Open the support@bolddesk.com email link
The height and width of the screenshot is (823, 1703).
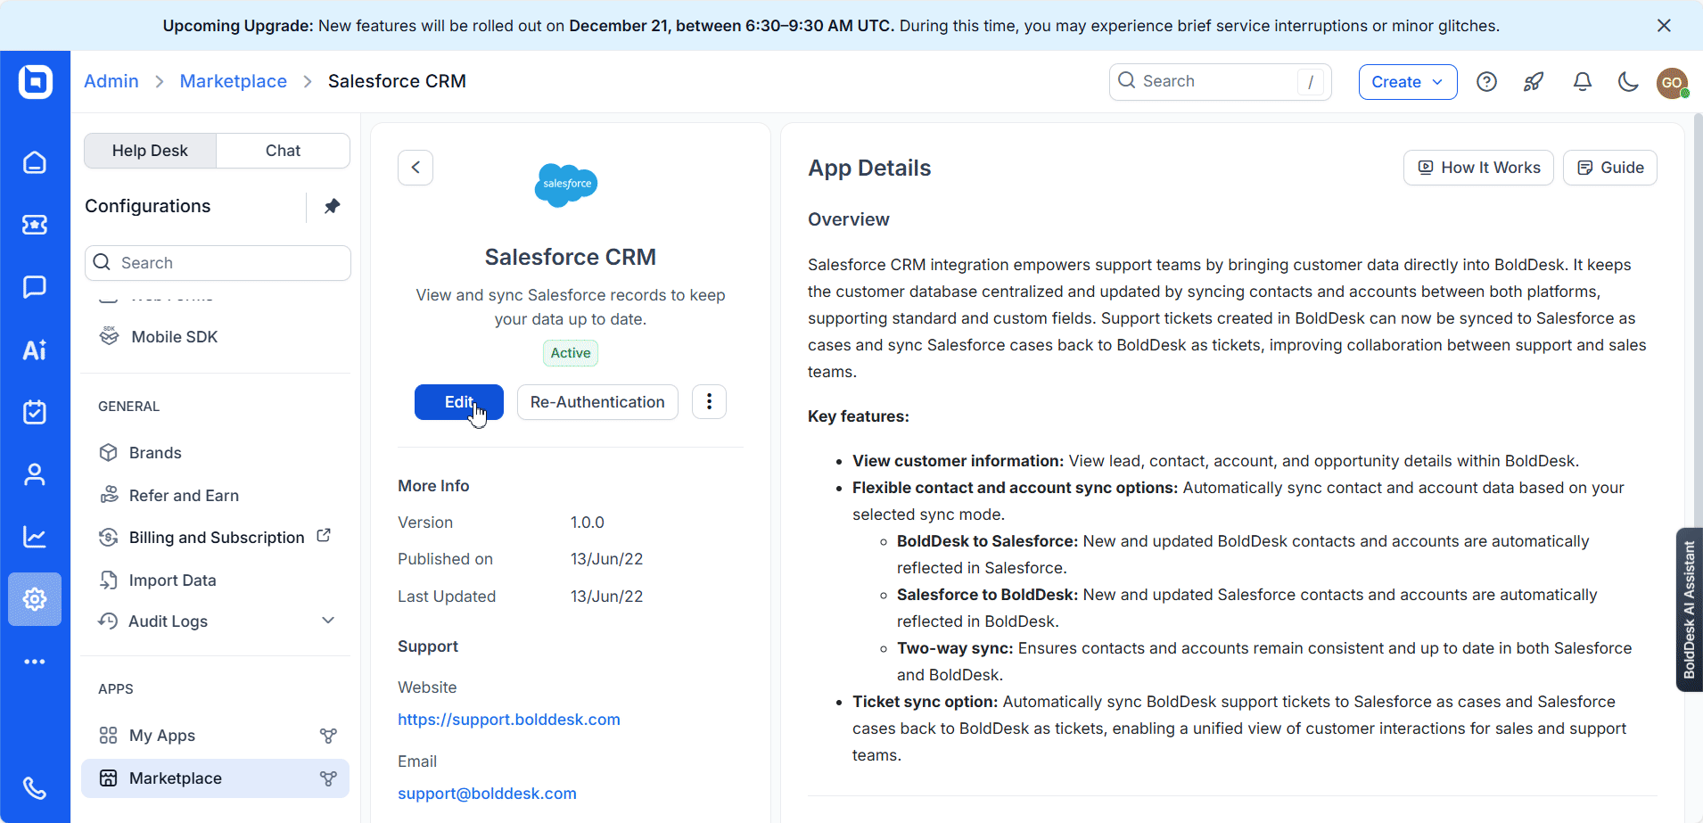(487, 793)
